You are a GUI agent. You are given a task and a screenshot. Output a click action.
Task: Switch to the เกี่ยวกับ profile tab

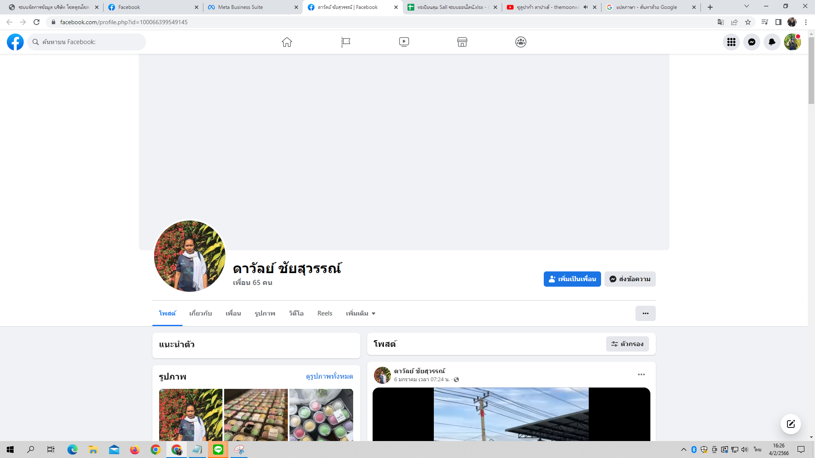tap(200, 313)
